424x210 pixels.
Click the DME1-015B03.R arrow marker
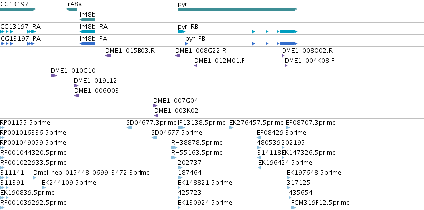108,56
